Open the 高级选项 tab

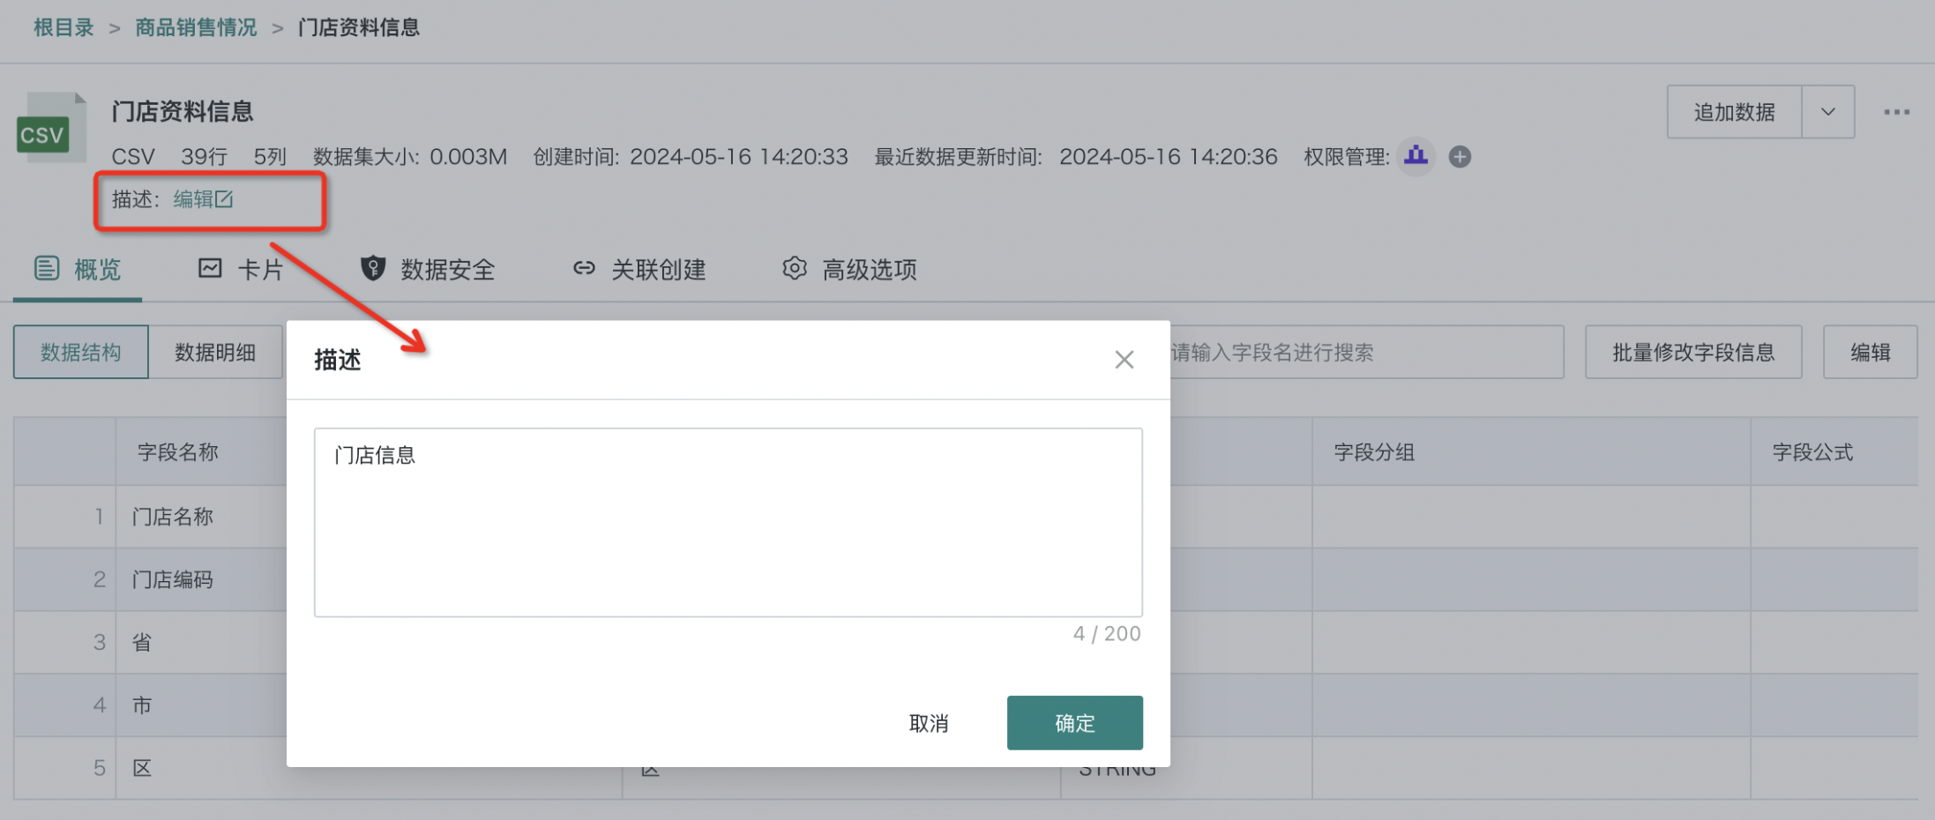point(850,269)
